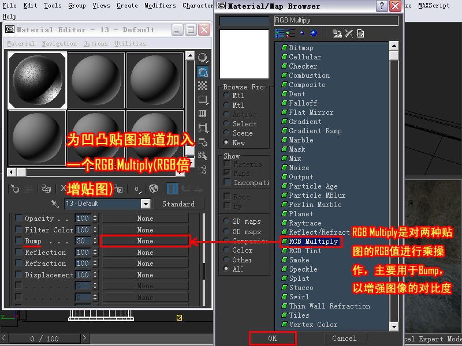This screenshot has height=346, width=462.
Task: Enable Opacity map checkbox
Action: [18, 218]
